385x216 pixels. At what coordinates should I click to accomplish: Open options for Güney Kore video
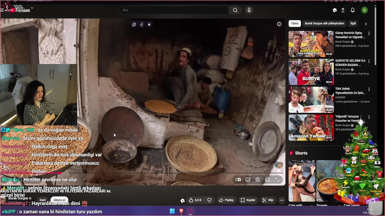click(369, 34)
